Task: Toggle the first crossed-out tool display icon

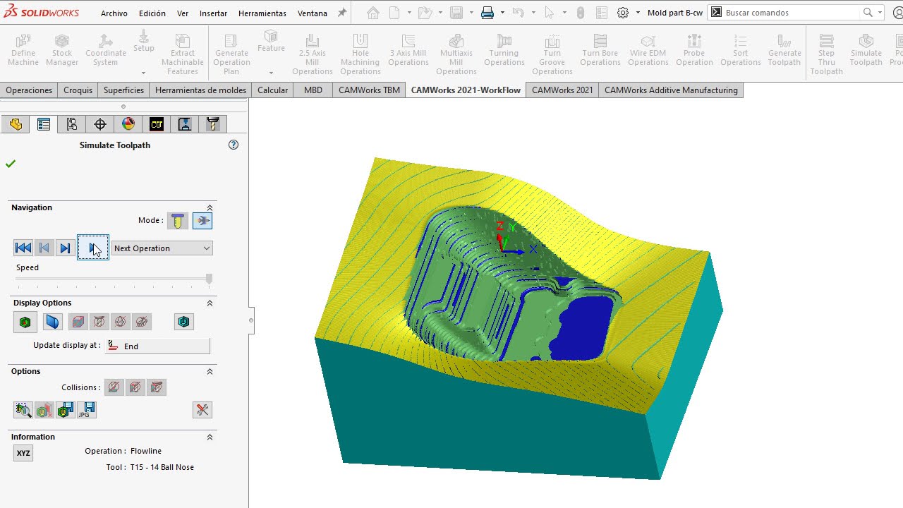Action: [x=99, y=322]
